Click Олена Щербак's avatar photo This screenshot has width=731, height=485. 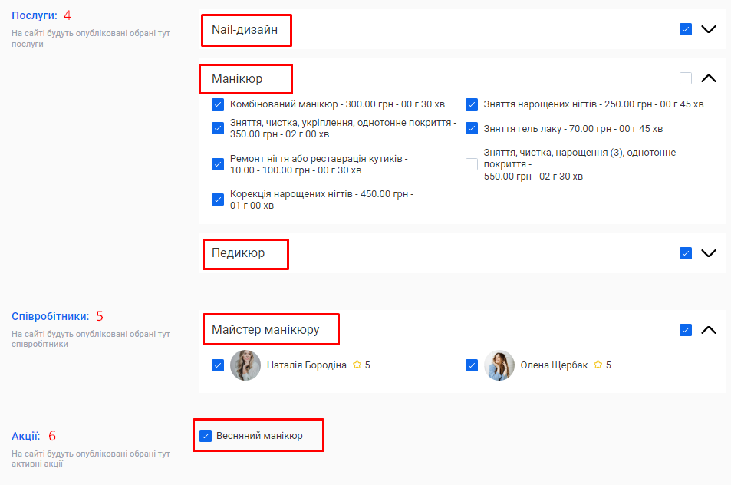499,365
